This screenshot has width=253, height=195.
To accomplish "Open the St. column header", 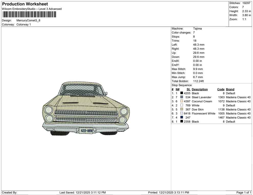I will (188, 89).
